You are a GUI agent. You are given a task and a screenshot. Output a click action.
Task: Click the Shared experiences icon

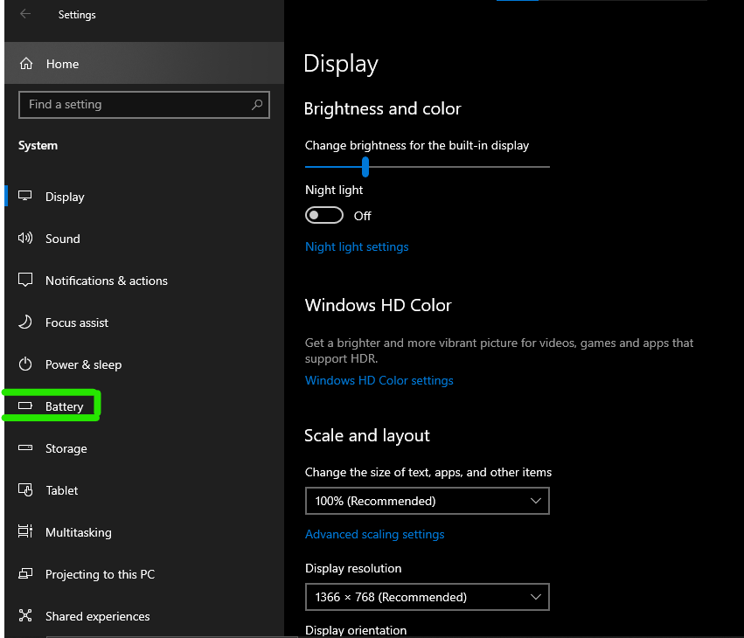point(25,615)
